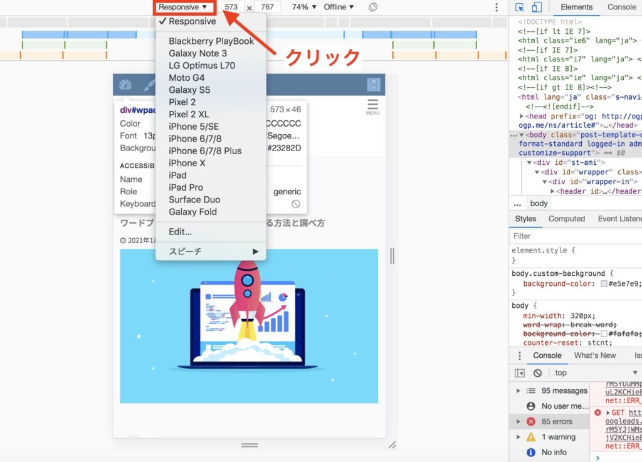Expand the header element node
Image resolution: width=642 pixels, height=462 pixels.
click(552, 191)
